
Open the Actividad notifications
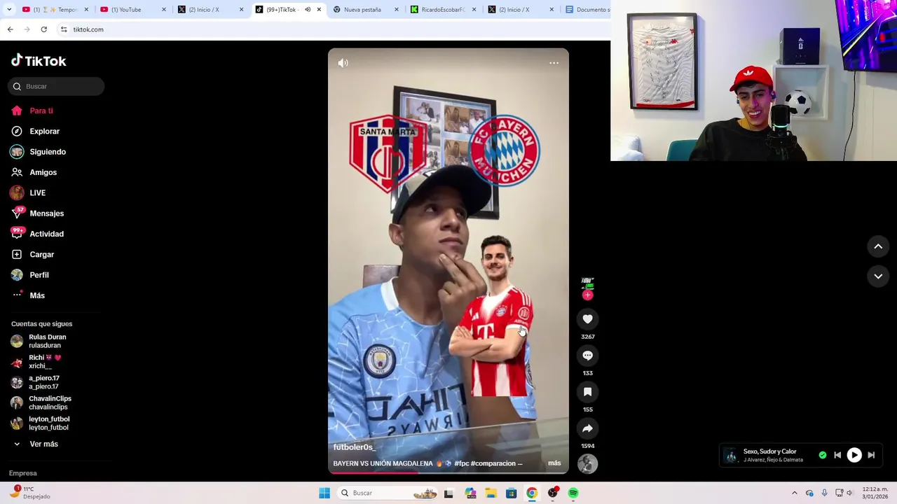click(x=37, y=234)
